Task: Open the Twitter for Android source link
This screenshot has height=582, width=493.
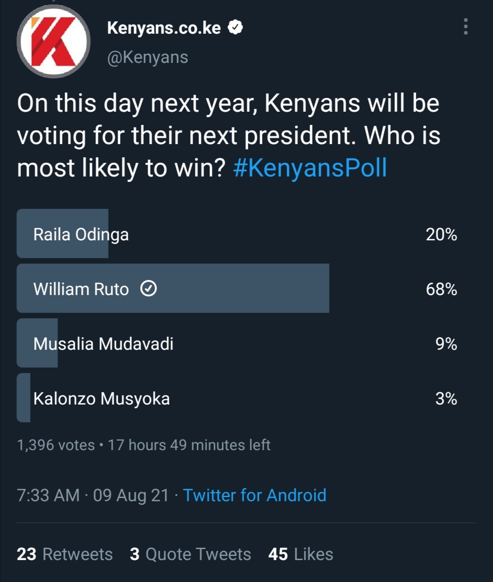Action: point(255,495)
